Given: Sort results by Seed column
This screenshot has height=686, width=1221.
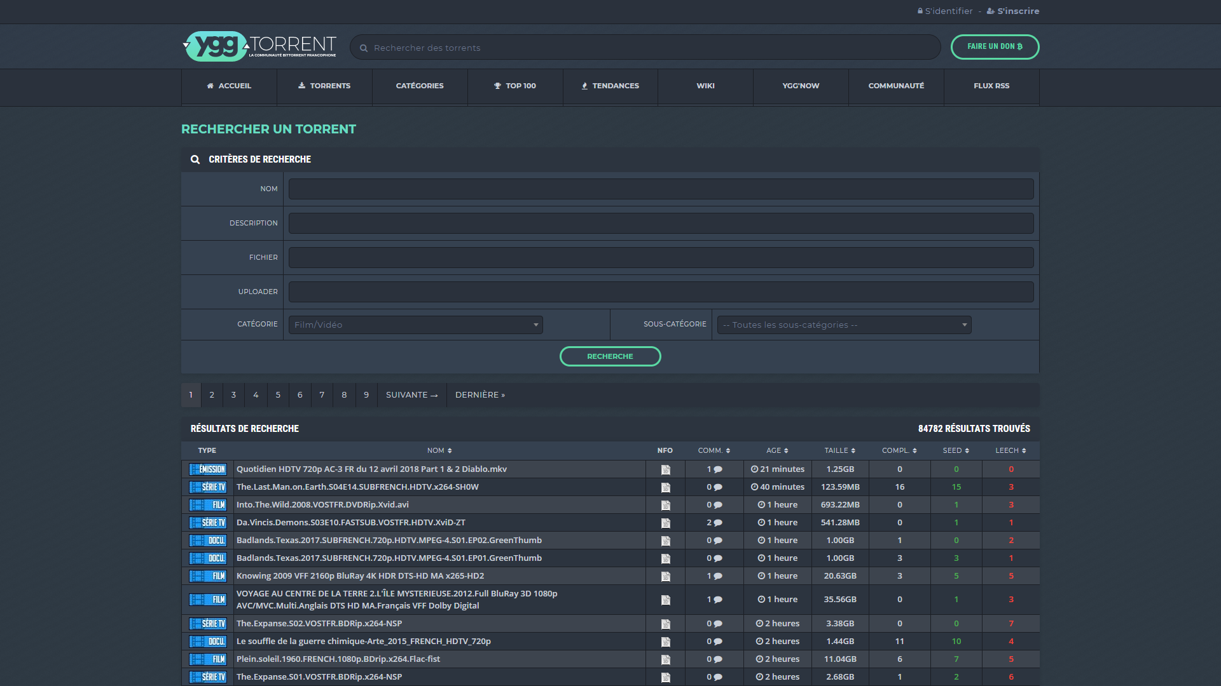Looking at the screenshot, I should point(955,450).
